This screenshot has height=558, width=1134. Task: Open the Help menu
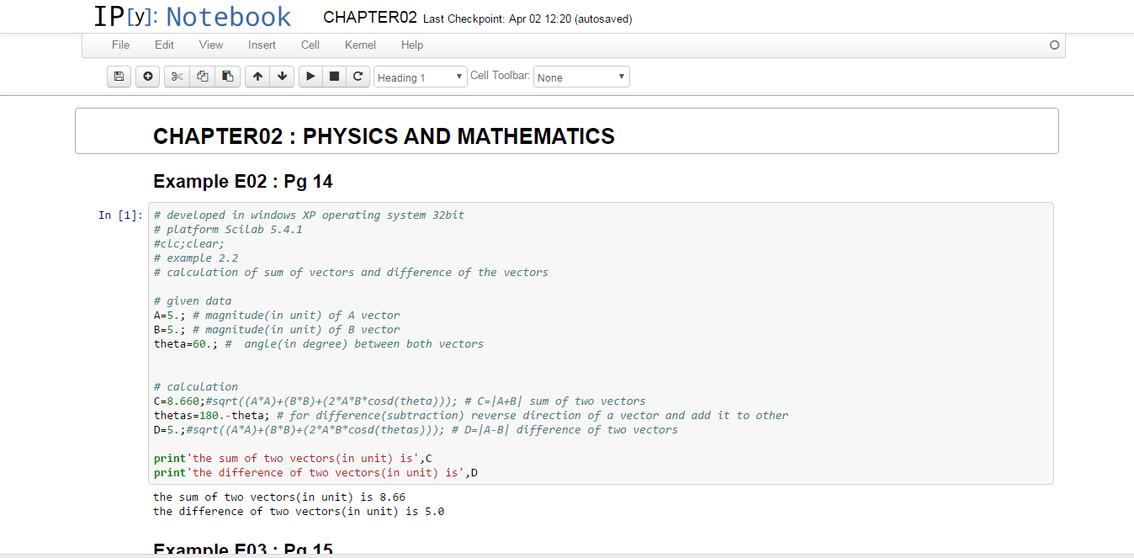point(412,45)
